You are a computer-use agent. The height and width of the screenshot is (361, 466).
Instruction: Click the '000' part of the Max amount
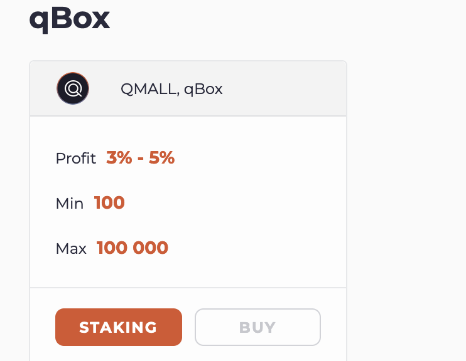[x=150, y=248]
